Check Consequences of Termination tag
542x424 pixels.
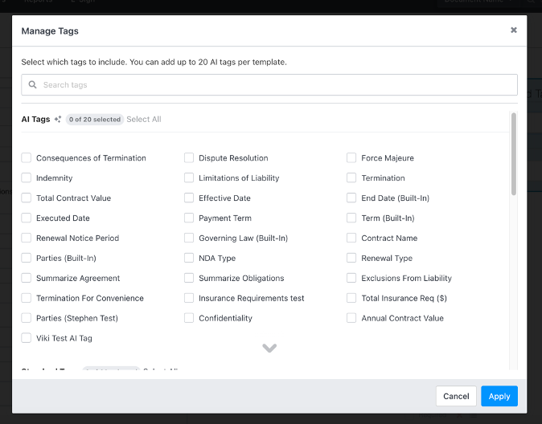(x=27, y=157)
